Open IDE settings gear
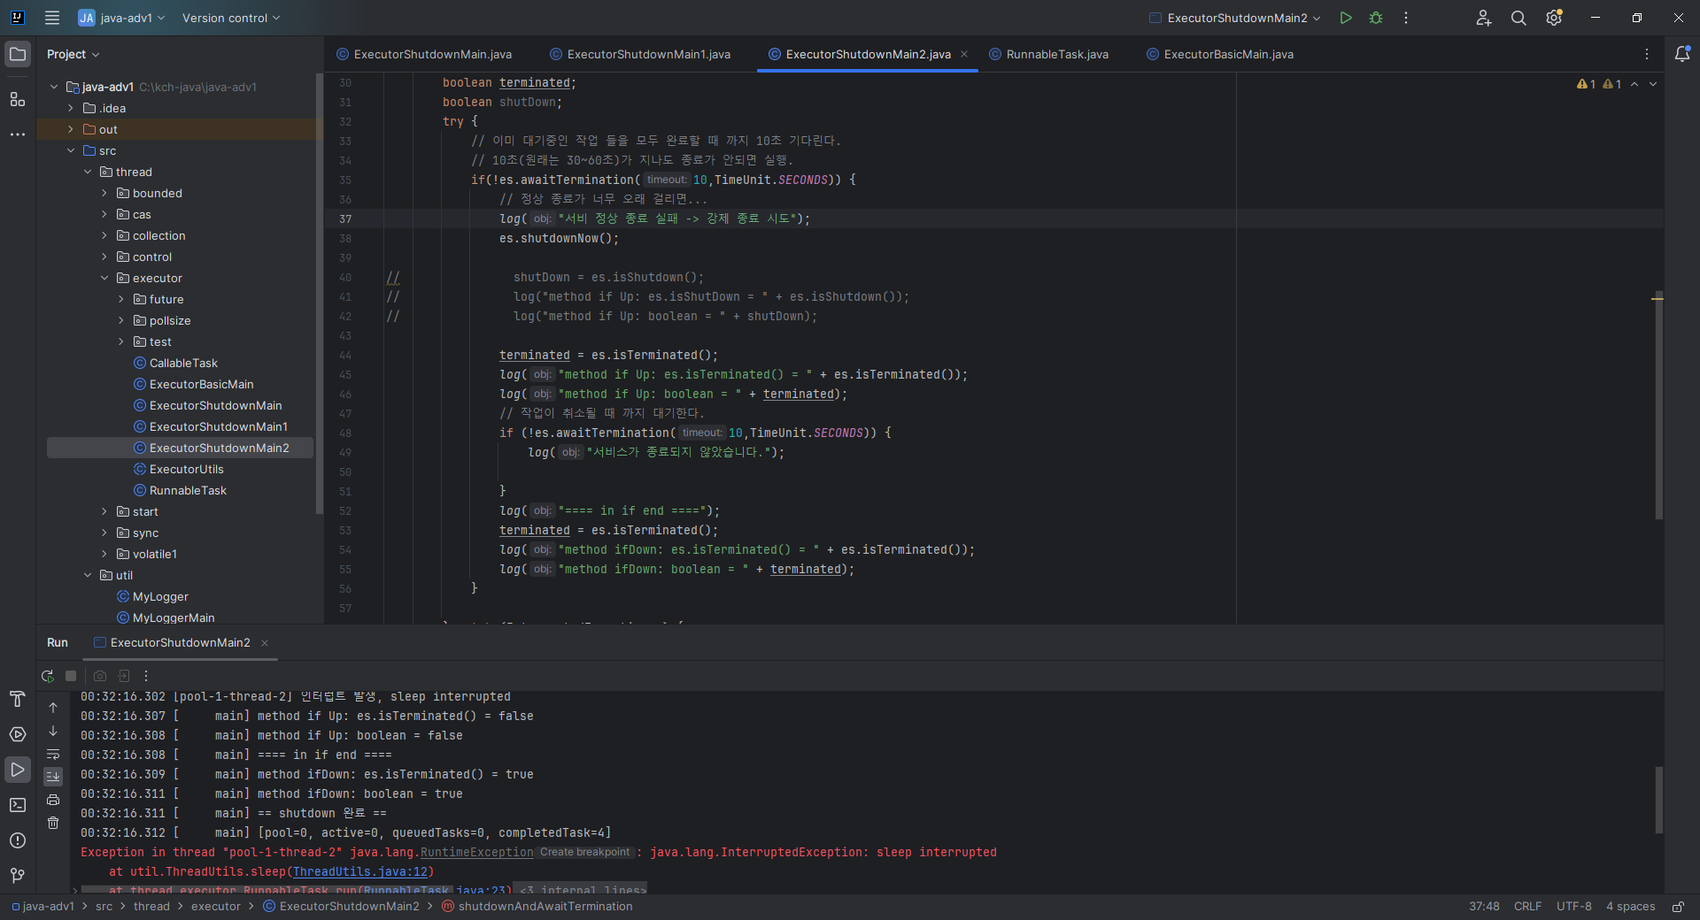 point(1554,18)
